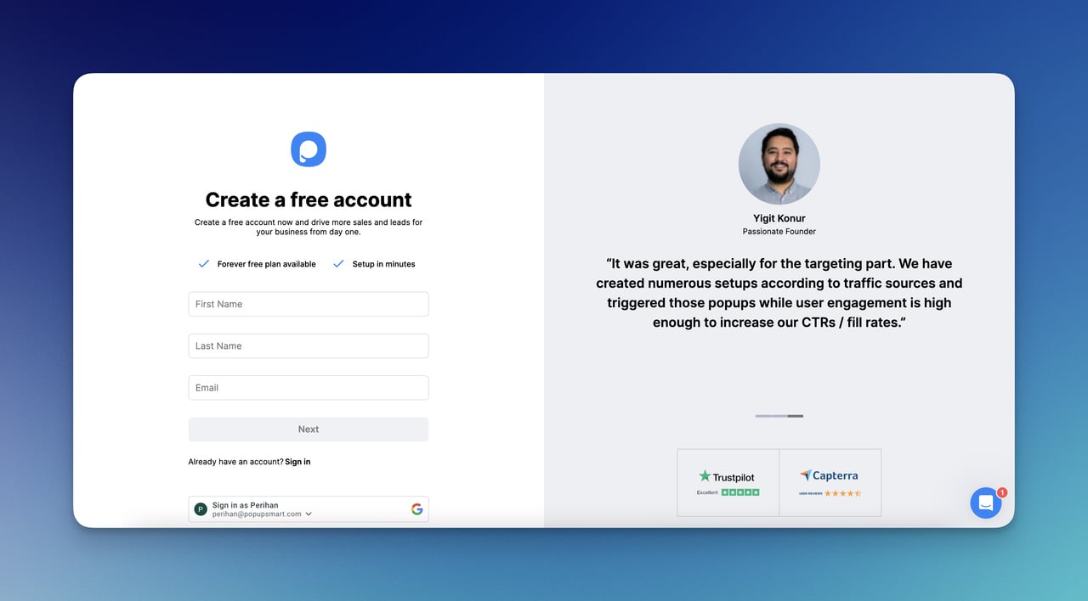This screenshot has width=1088, height=601.
Task: Click the red chat notification badge
Action: pyautogui.click(x=1001, y=491)
